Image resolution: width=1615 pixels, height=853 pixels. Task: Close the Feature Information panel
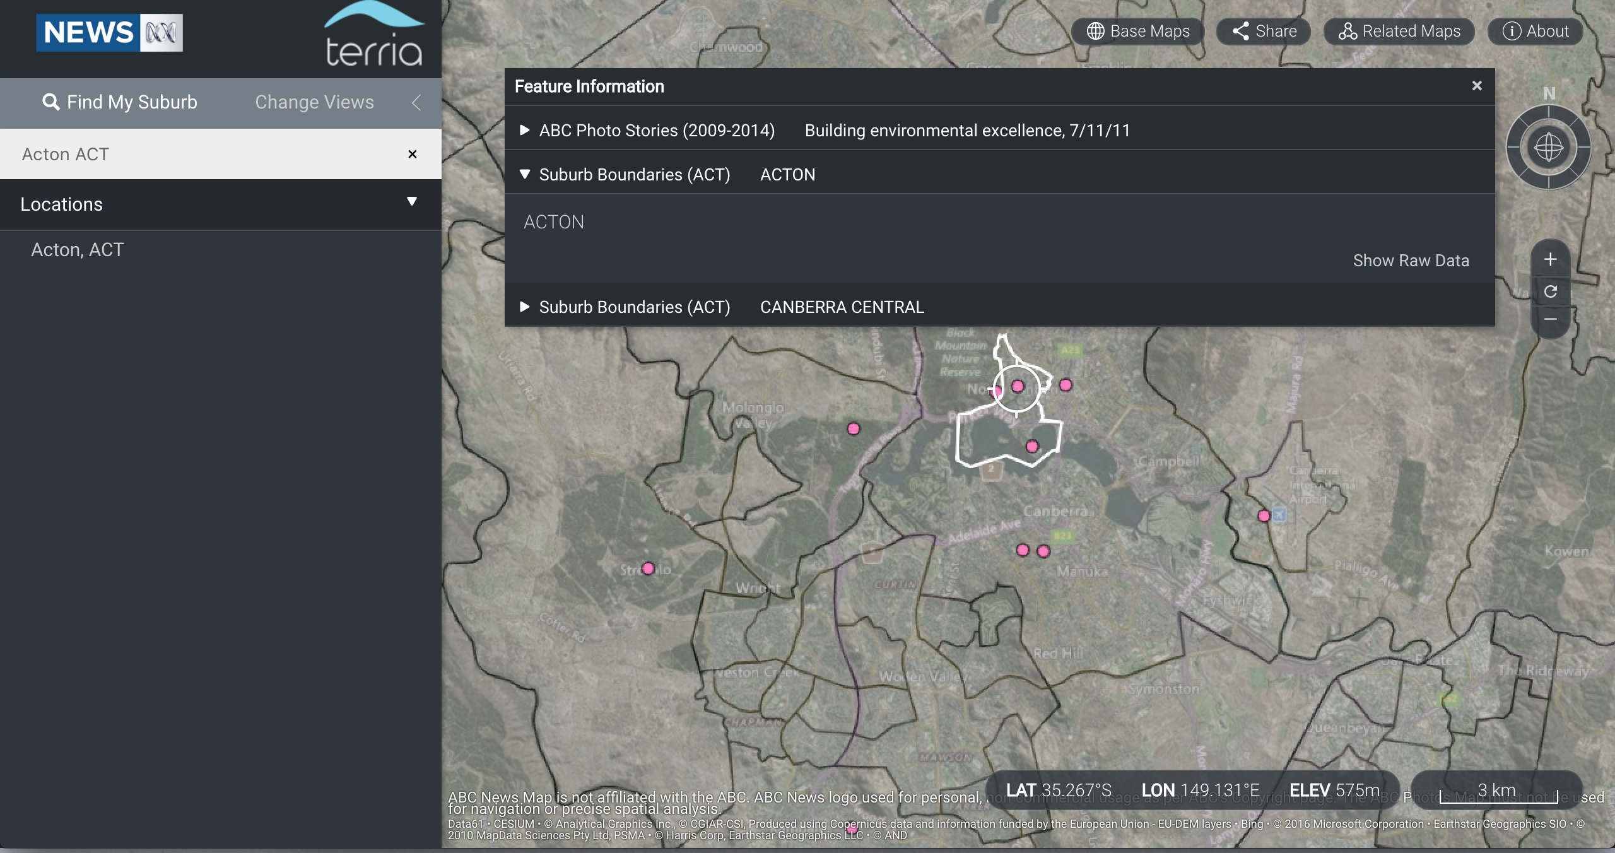1477,86
